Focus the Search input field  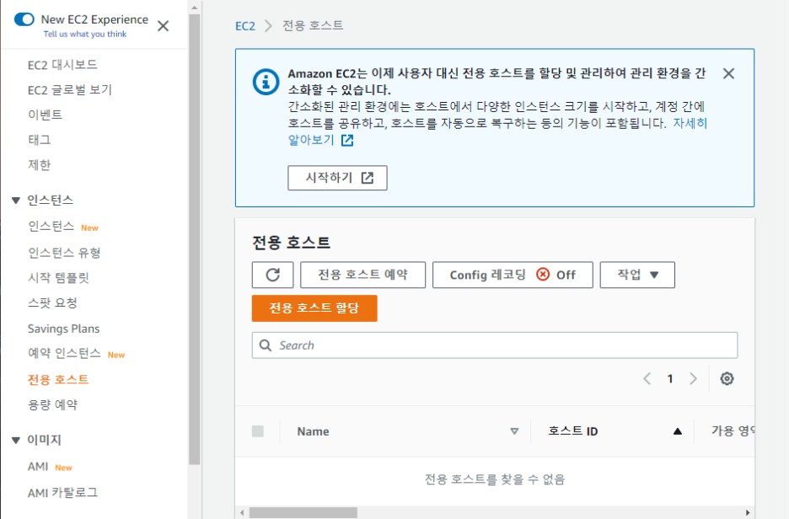coord(495,345)
